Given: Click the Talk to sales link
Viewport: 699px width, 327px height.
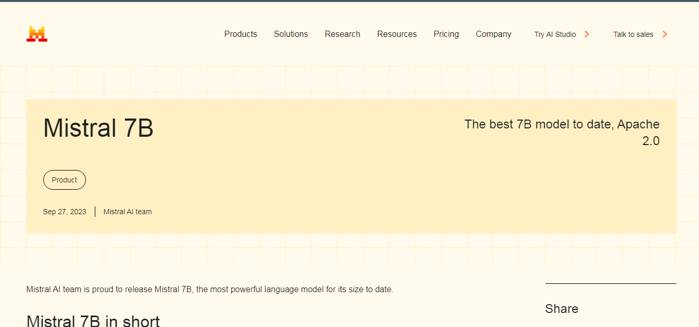Looking at the screenshot, I should tap(633, 34).
